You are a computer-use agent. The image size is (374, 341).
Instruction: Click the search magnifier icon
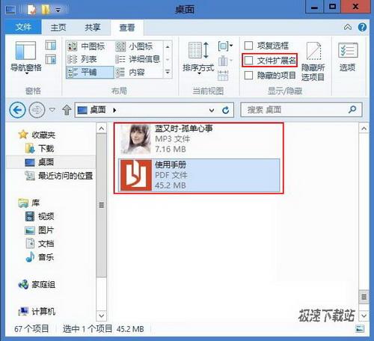coord(352,109)
